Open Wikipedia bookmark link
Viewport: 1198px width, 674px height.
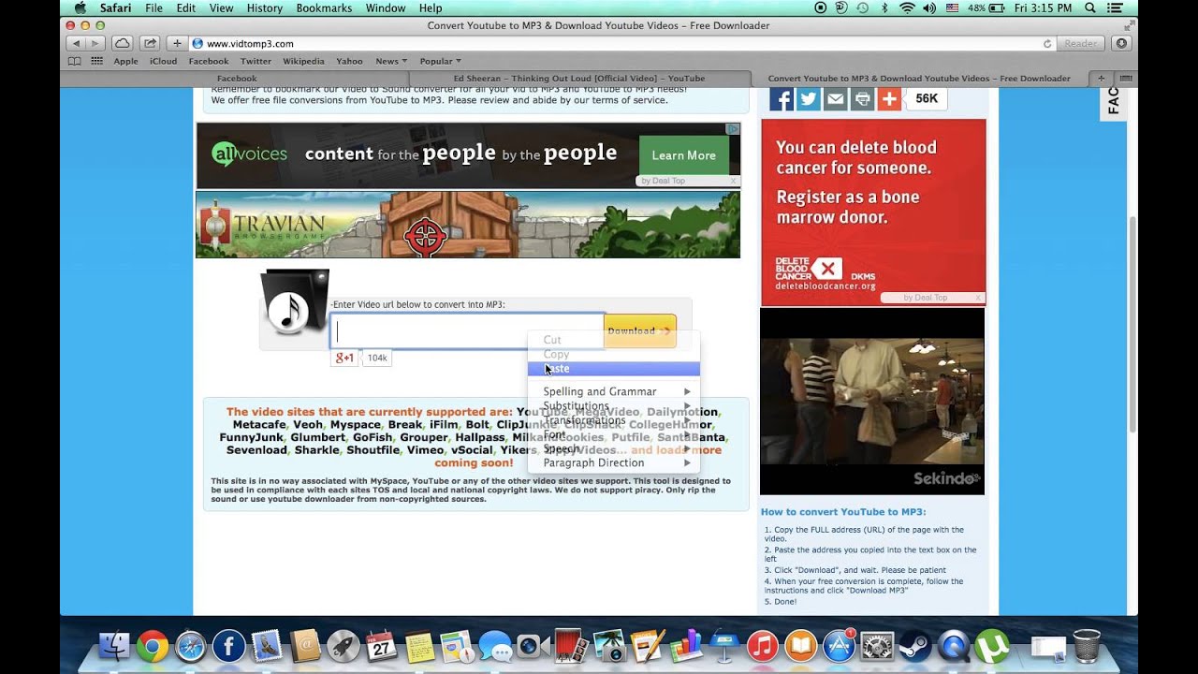click(303, 61)
